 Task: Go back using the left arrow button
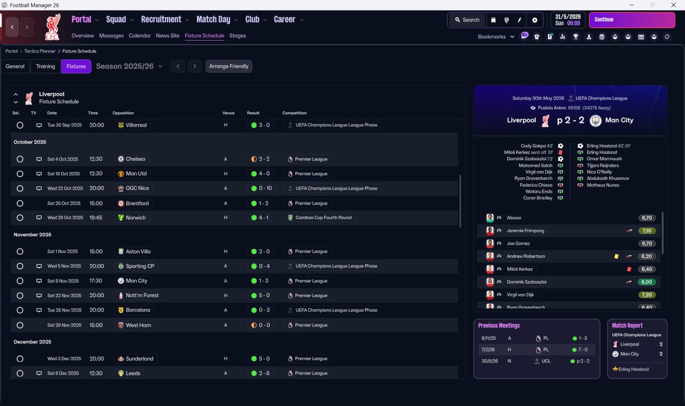coord(12,27)
